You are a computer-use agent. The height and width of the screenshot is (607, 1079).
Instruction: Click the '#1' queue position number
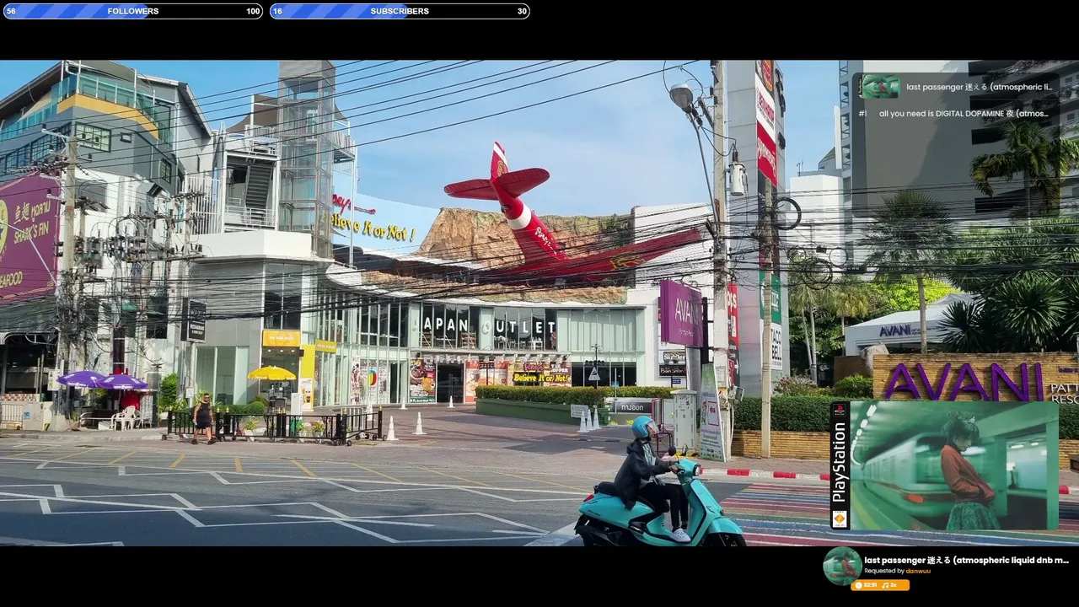coord(862,114)
